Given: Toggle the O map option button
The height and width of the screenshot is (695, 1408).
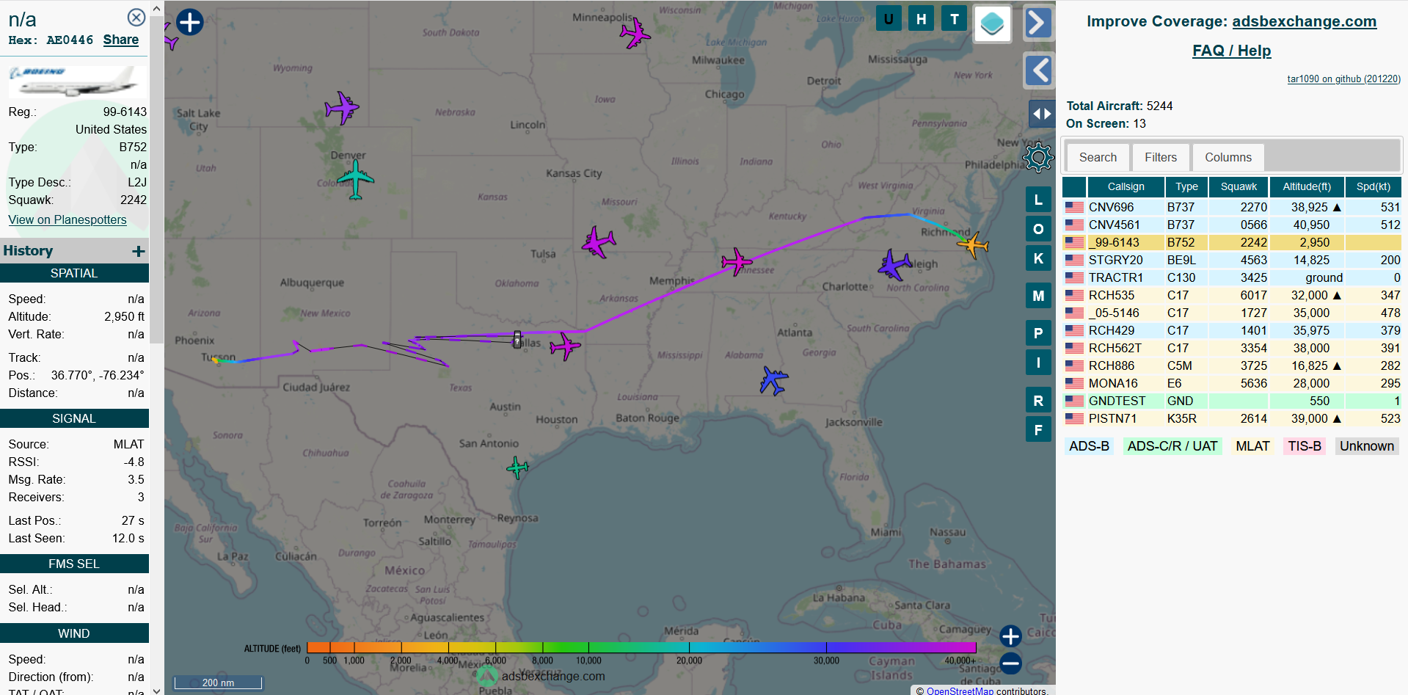Looking at the screenshot, I should coord(1038,229).
